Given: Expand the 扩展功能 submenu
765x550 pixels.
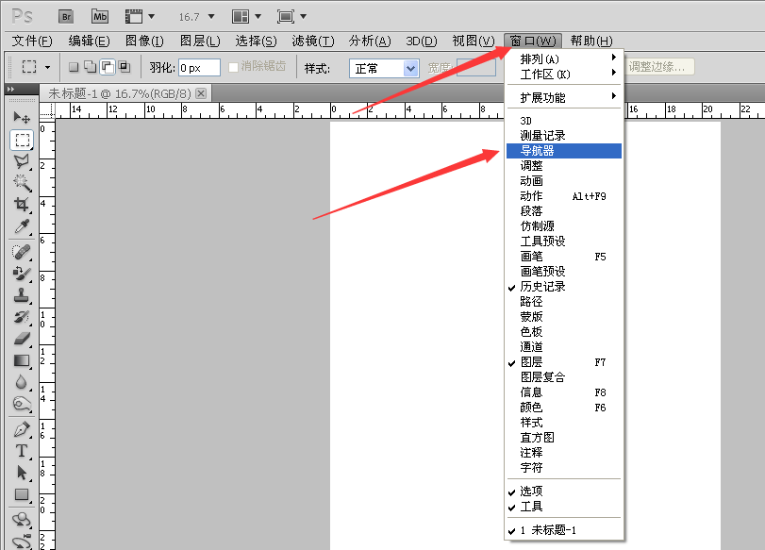Looking at the screenshot, I should pyautogui.click(x=564, y=97).
